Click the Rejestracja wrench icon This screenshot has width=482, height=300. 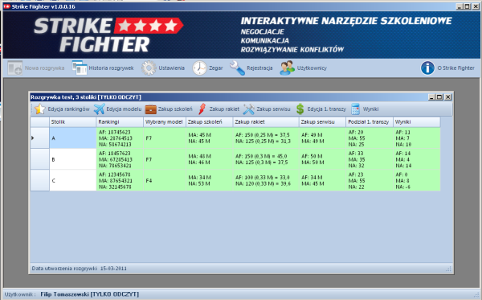click(237, 68)
